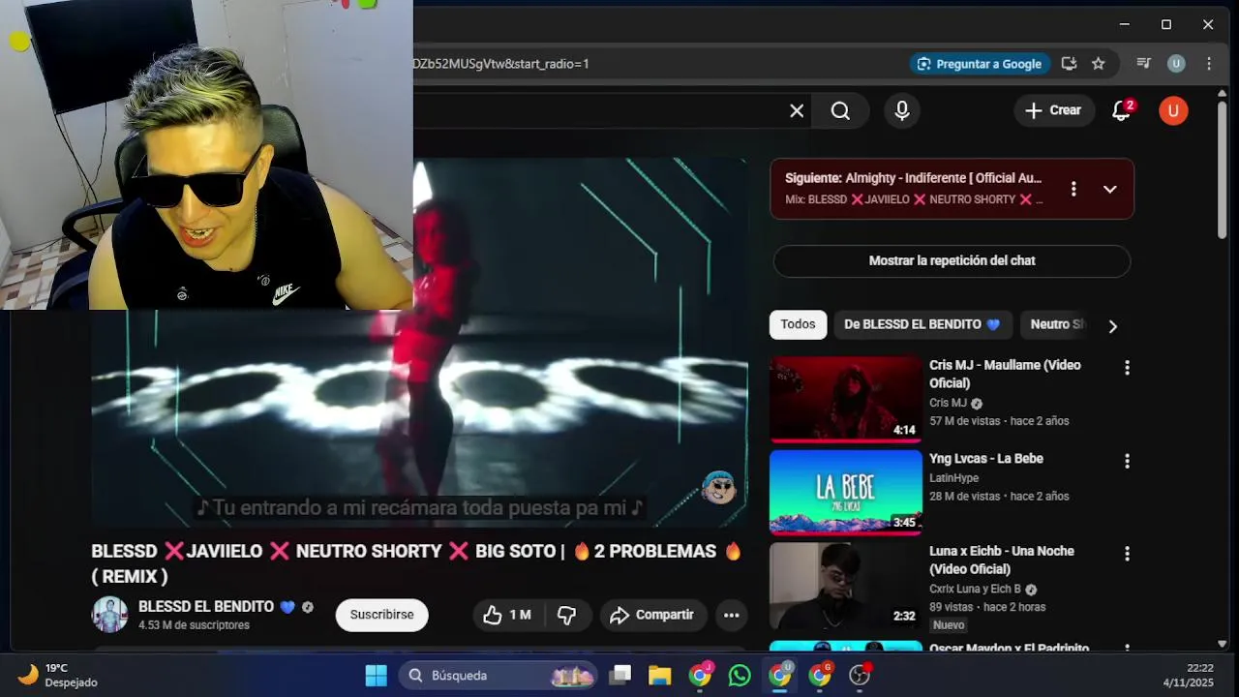Viewport: 1239px width, 697px height.
Task: Open weather widget showing 19°C Despejado
Action: 58,675
